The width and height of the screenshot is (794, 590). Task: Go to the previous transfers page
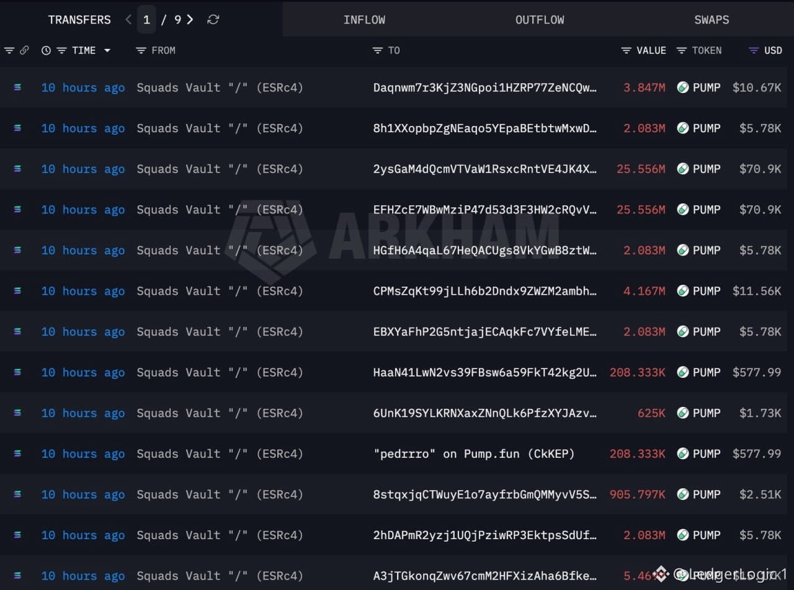(x=128, y=20)
